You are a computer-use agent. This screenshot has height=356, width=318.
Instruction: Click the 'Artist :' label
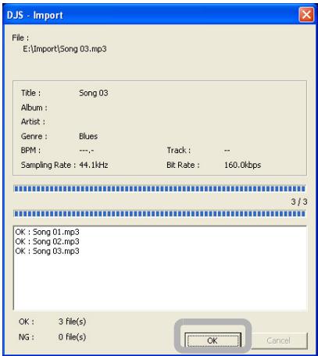[x=33, y=122]
